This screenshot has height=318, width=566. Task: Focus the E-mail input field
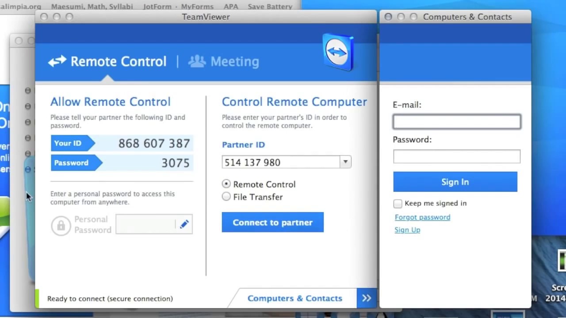pyautogui.click(x=457, y=122)
